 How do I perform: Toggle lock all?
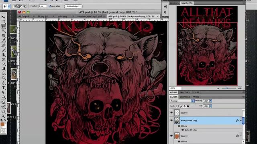point(188,106)
